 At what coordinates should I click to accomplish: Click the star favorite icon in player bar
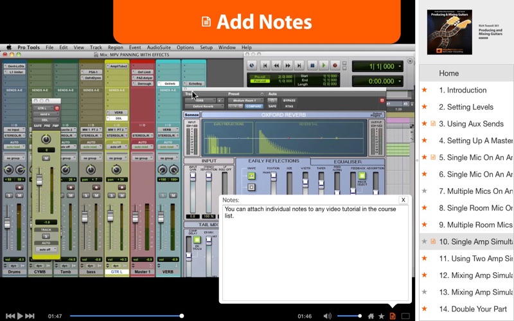click(381, 316)
